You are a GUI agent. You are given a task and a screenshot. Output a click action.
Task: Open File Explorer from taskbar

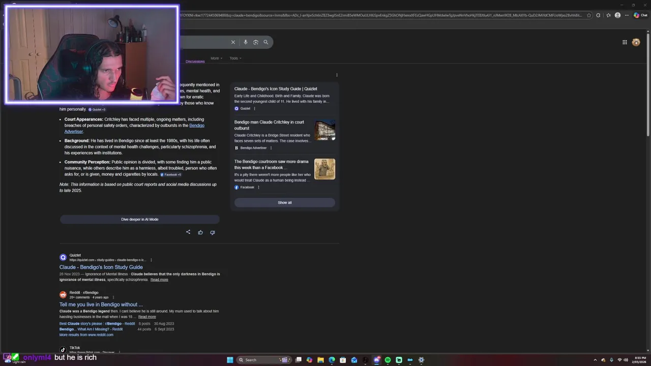(x=320, y=360)
